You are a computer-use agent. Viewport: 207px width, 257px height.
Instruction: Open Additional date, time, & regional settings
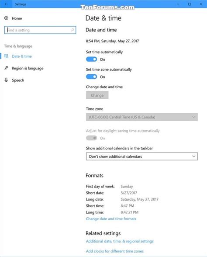pyautogui.click(x=120, y=241)
